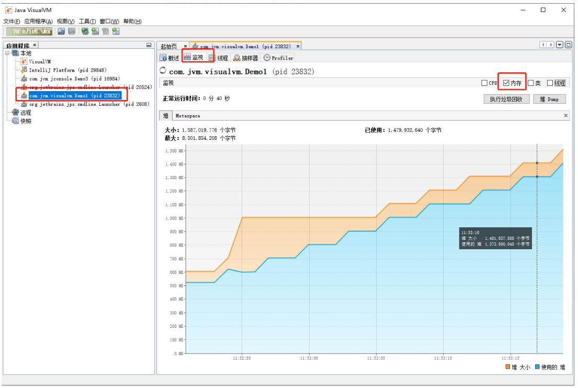
Task: Close the heap graph panel with its X
Action: (565, 115)
